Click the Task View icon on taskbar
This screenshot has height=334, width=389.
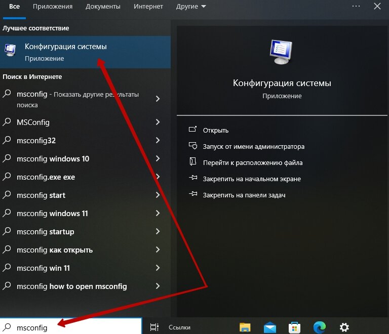pos(154,327)
